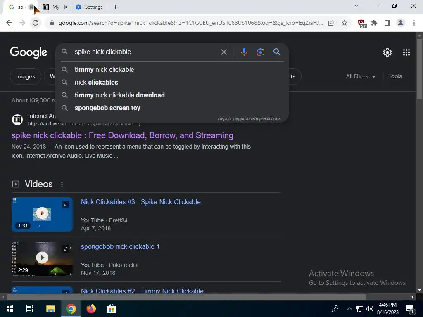Open search Tools
The height and width of the screenshot is (317, 423).
click(395, 76)
